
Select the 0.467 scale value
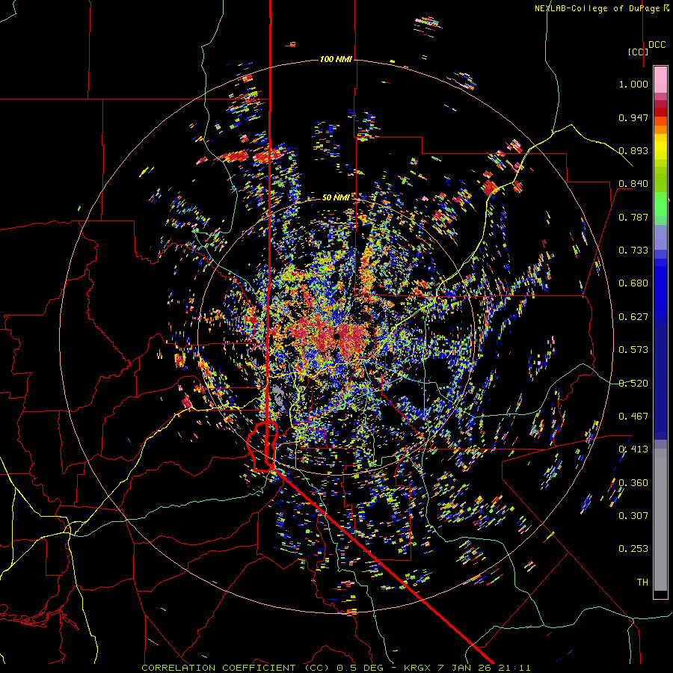pyautogui.click(x=633, y=417)
